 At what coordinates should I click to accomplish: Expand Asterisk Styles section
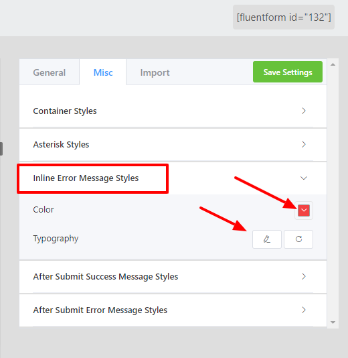click(173, 145)
